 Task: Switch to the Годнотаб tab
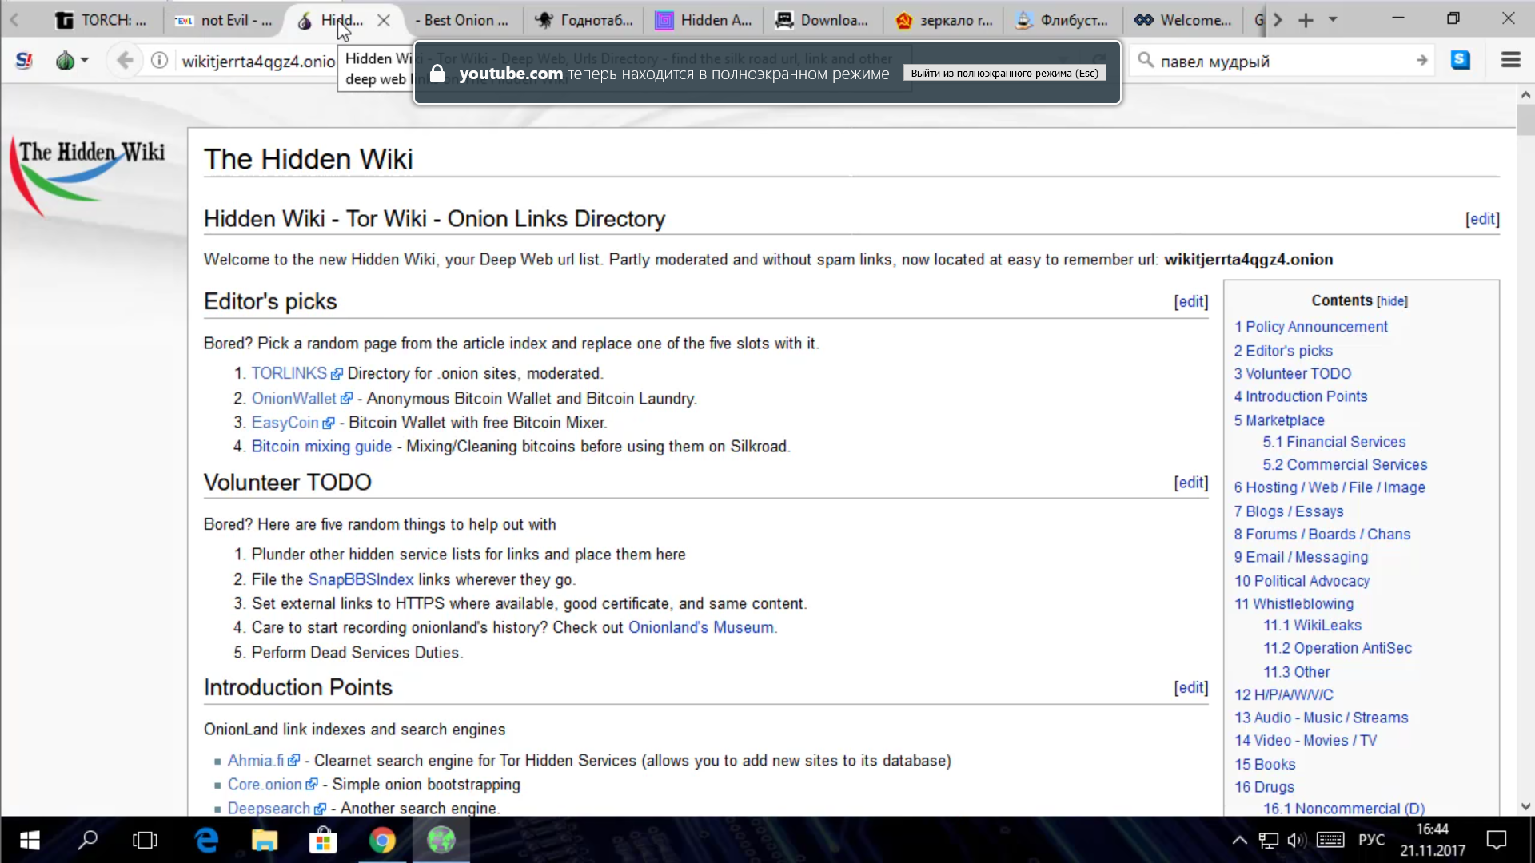click(x=584, y=21)
